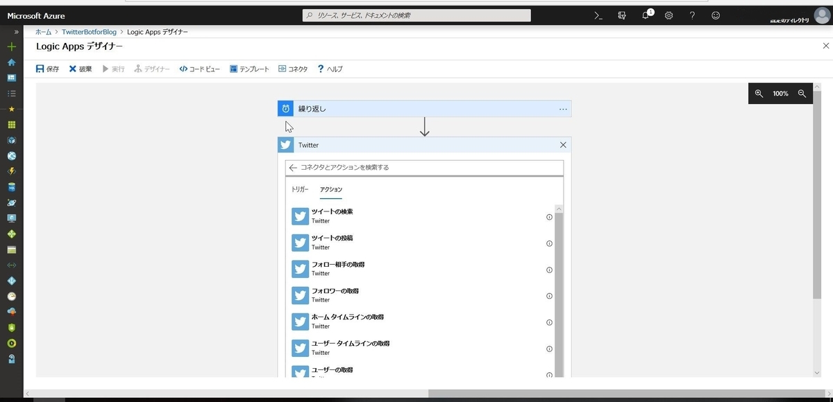Show info for ツイートの検索
Image resolution: width=833 pixels, height=402 pixels.
click(x=549, y=217)
